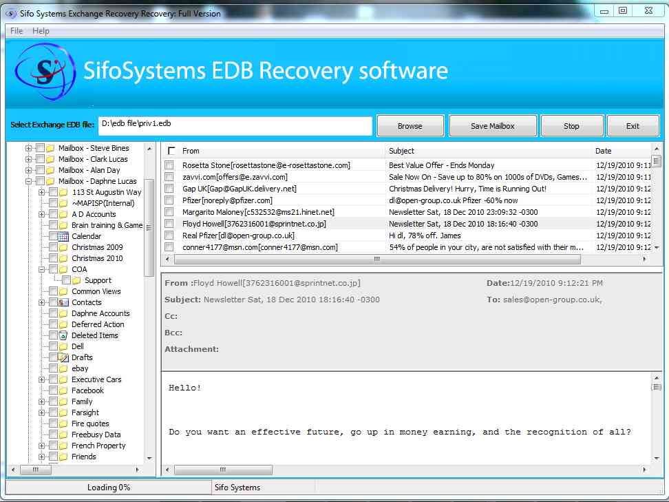Screen dimensions: 669x502
Task: Sort emails by From column header
Action: tap(191, 151)
